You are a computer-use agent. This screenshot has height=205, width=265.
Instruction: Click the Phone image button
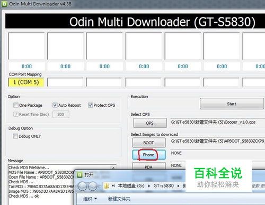149,155
